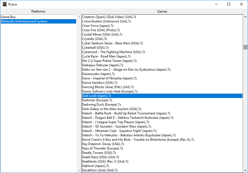The image size is (248, 173).
Task: Click the Platforms column header
Action: [x=38, y=11]
